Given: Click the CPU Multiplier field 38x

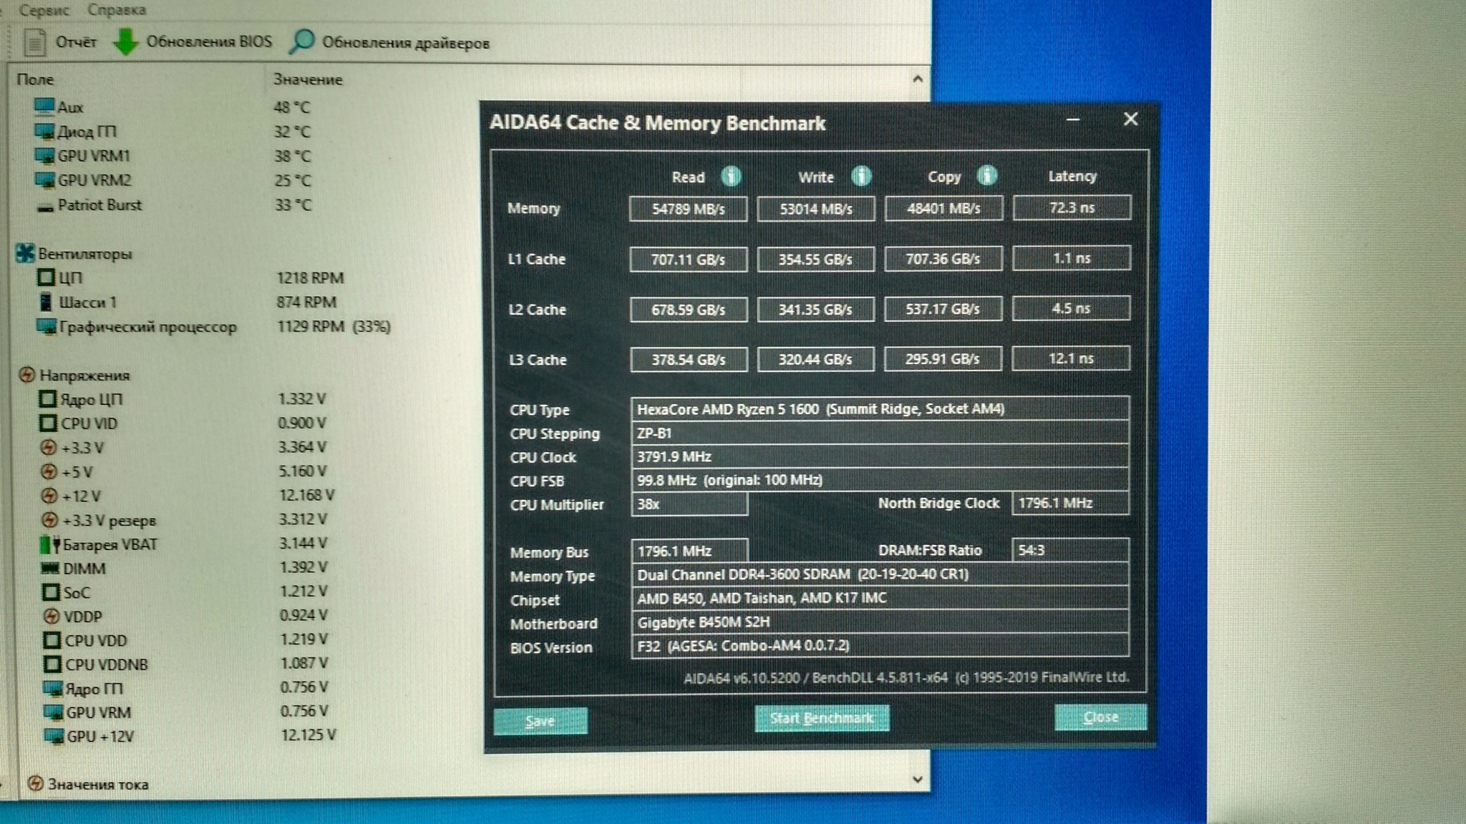Looking at the screenshot, I should 689,504.
